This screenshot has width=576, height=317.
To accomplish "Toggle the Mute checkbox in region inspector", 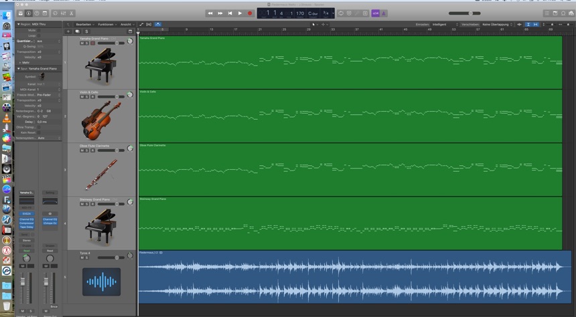I will click(x=39, y=31).
